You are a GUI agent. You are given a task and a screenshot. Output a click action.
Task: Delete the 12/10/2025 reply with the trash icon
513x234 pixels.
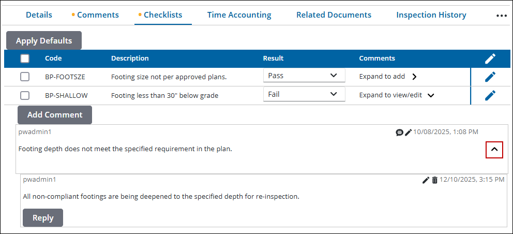(434, 180)
